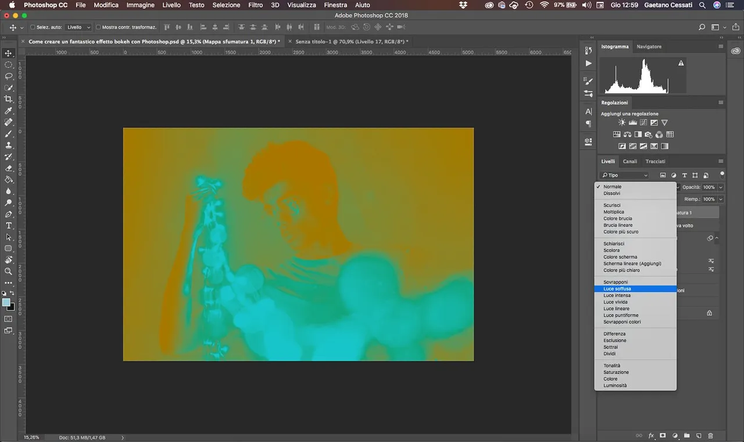Screen dimensions: 744x442
Task: Open the Livello auto-select dropdown
Action: (78, 27)
